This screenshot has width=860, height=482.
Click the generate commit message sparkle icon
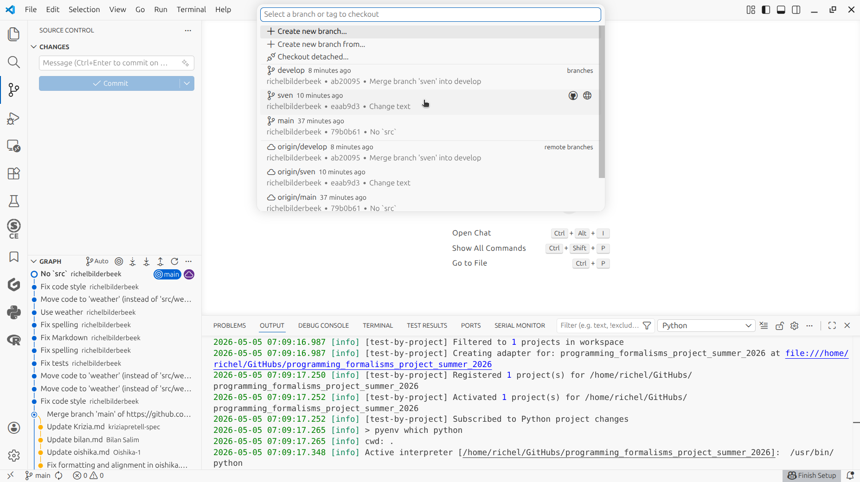click(x=186, y=63)
